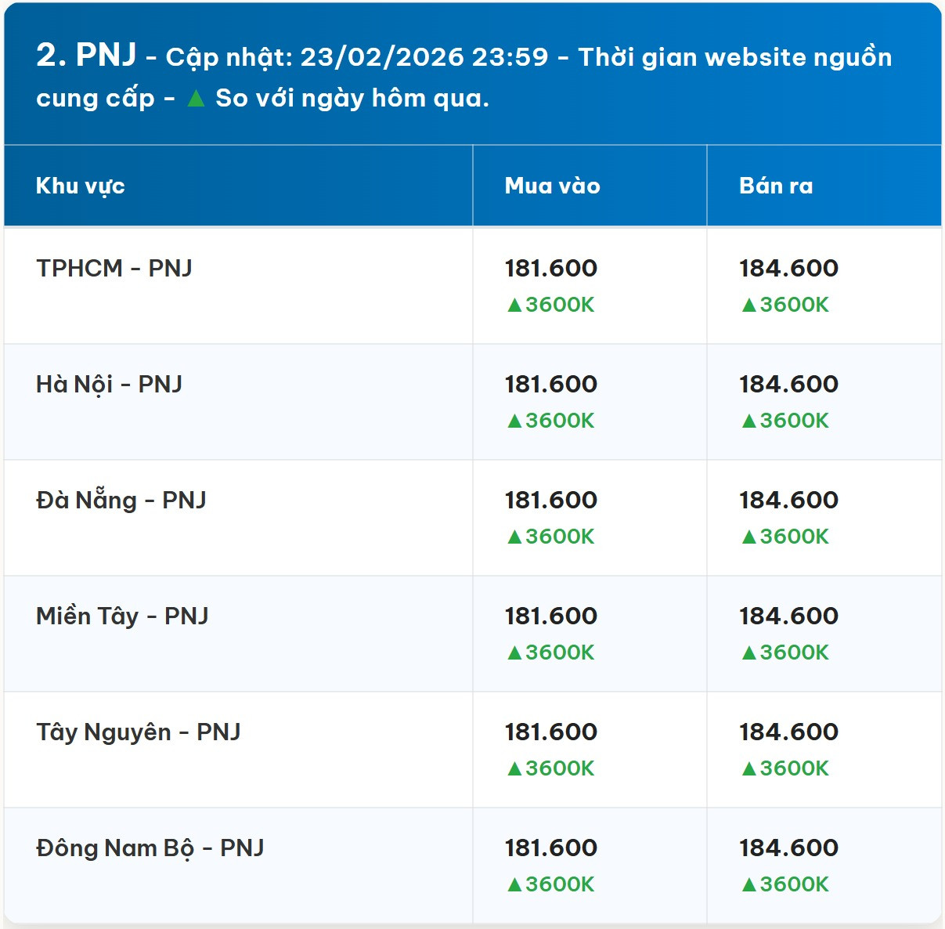
Task: Click the up arrow under Miền Tây buy price
Action: coord(514,653)
